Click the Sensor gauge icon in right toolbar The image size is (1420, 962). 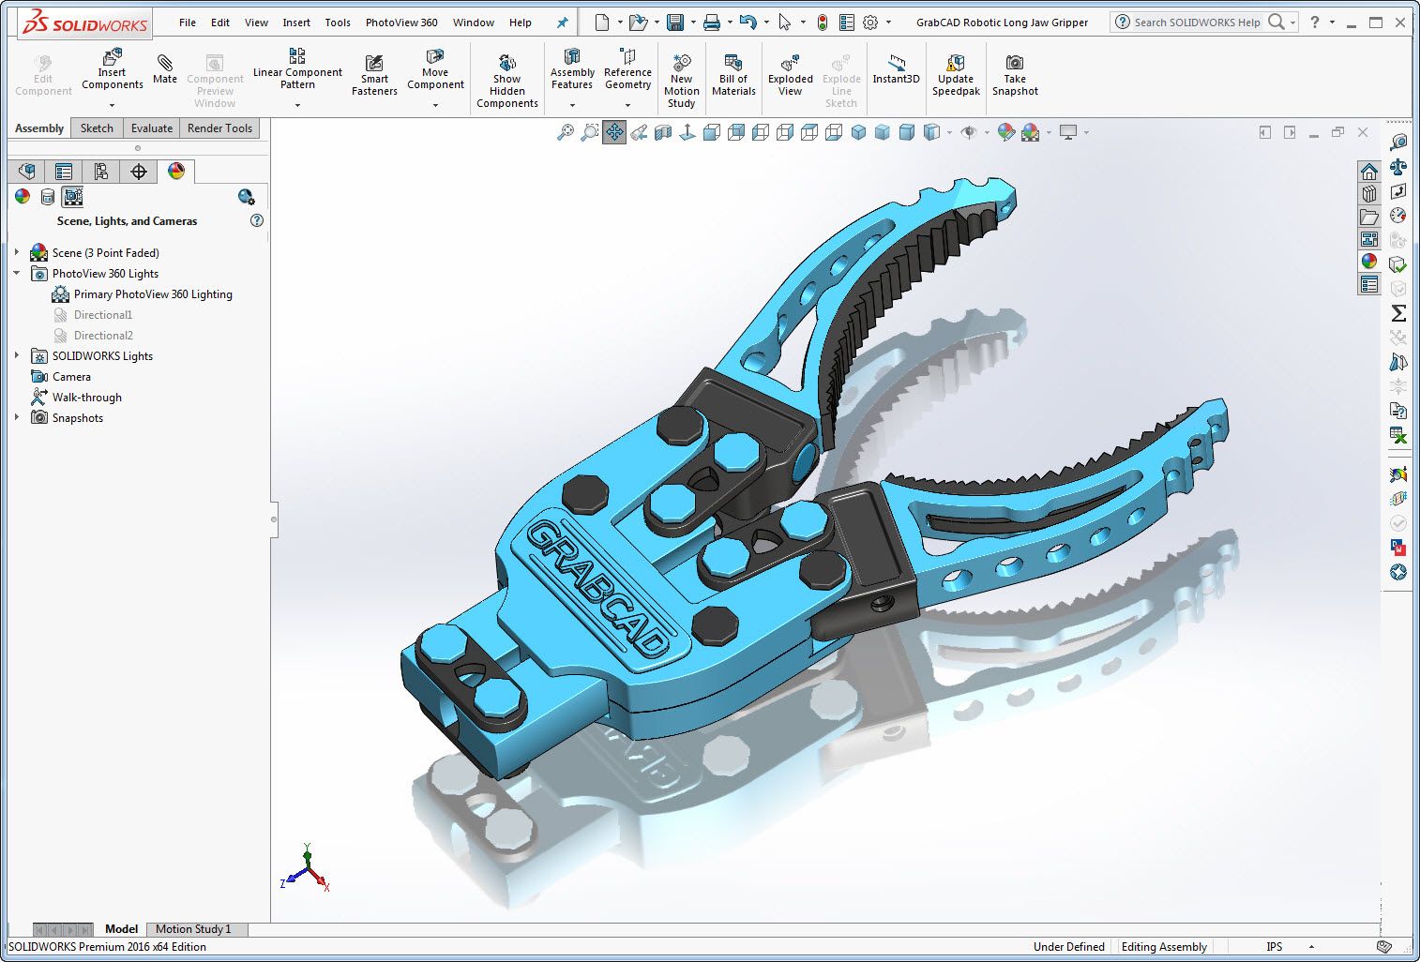coord(1398,216)
